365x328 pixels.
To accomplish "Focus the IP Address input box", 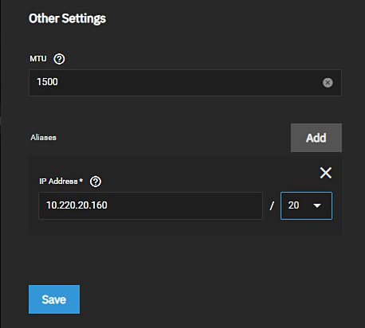I will [x=151, y=205].
